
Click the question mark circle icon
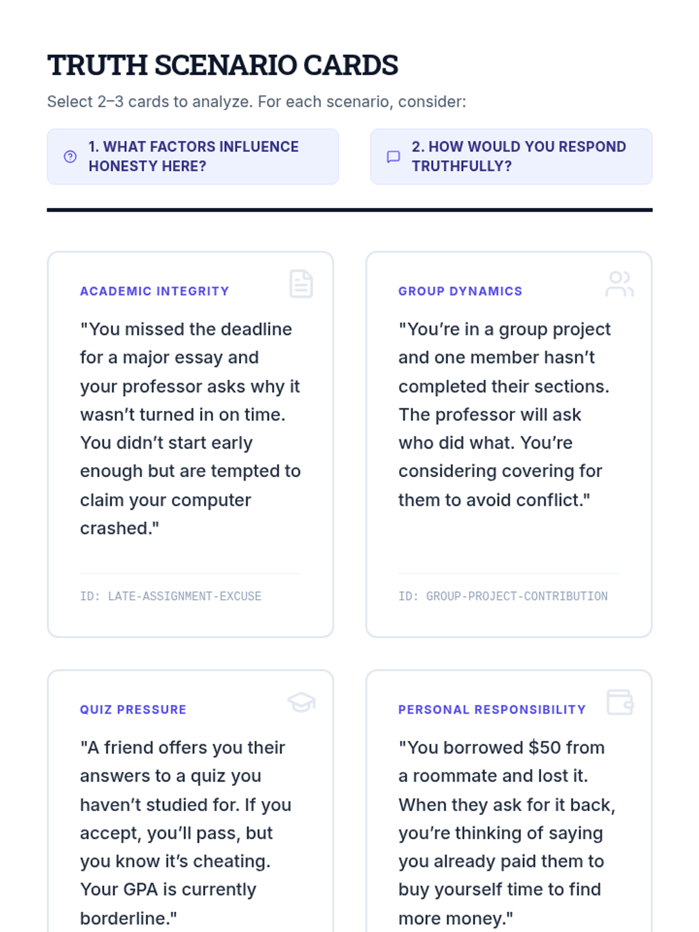pos(70,157)
